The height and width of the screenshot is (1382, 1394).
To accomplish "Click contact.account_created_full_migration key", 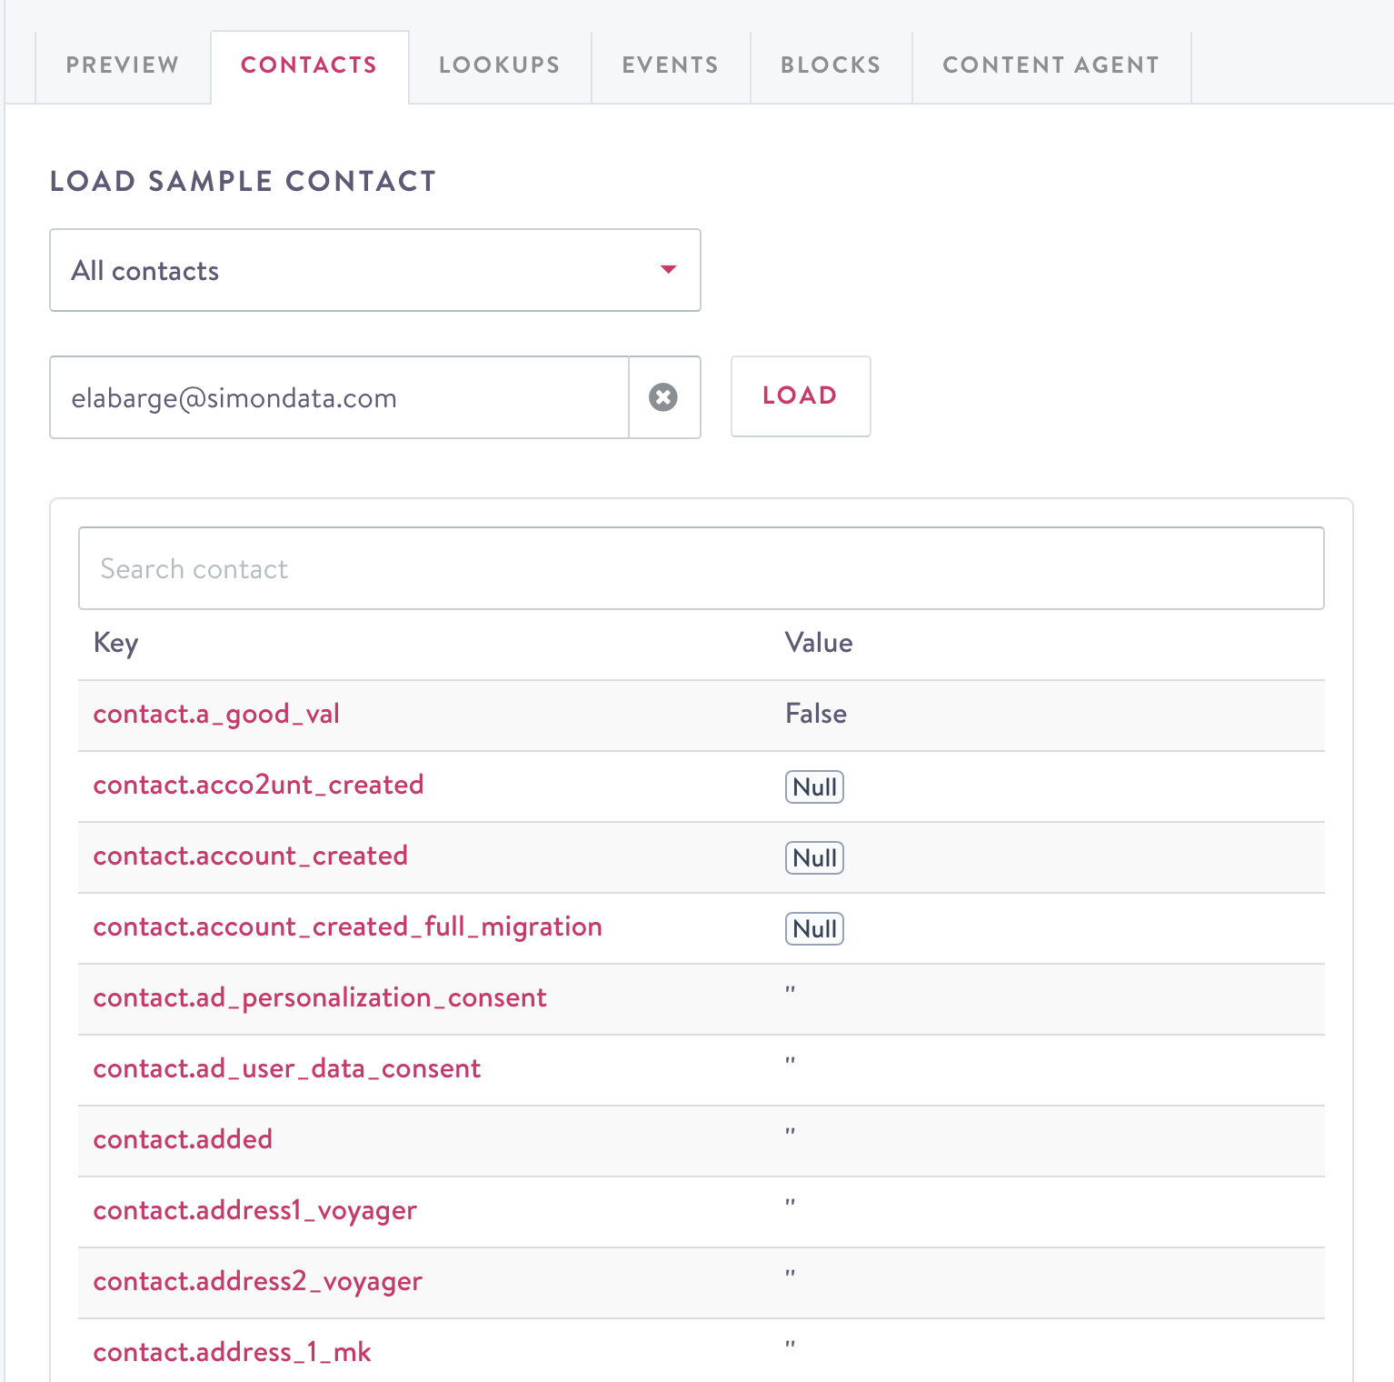I will pos(348,926).
